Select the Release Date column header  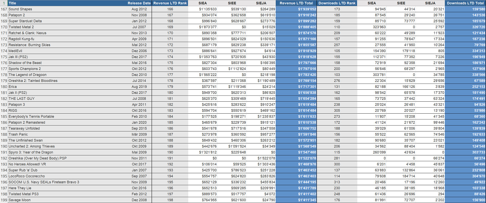[x=139, y=3]
